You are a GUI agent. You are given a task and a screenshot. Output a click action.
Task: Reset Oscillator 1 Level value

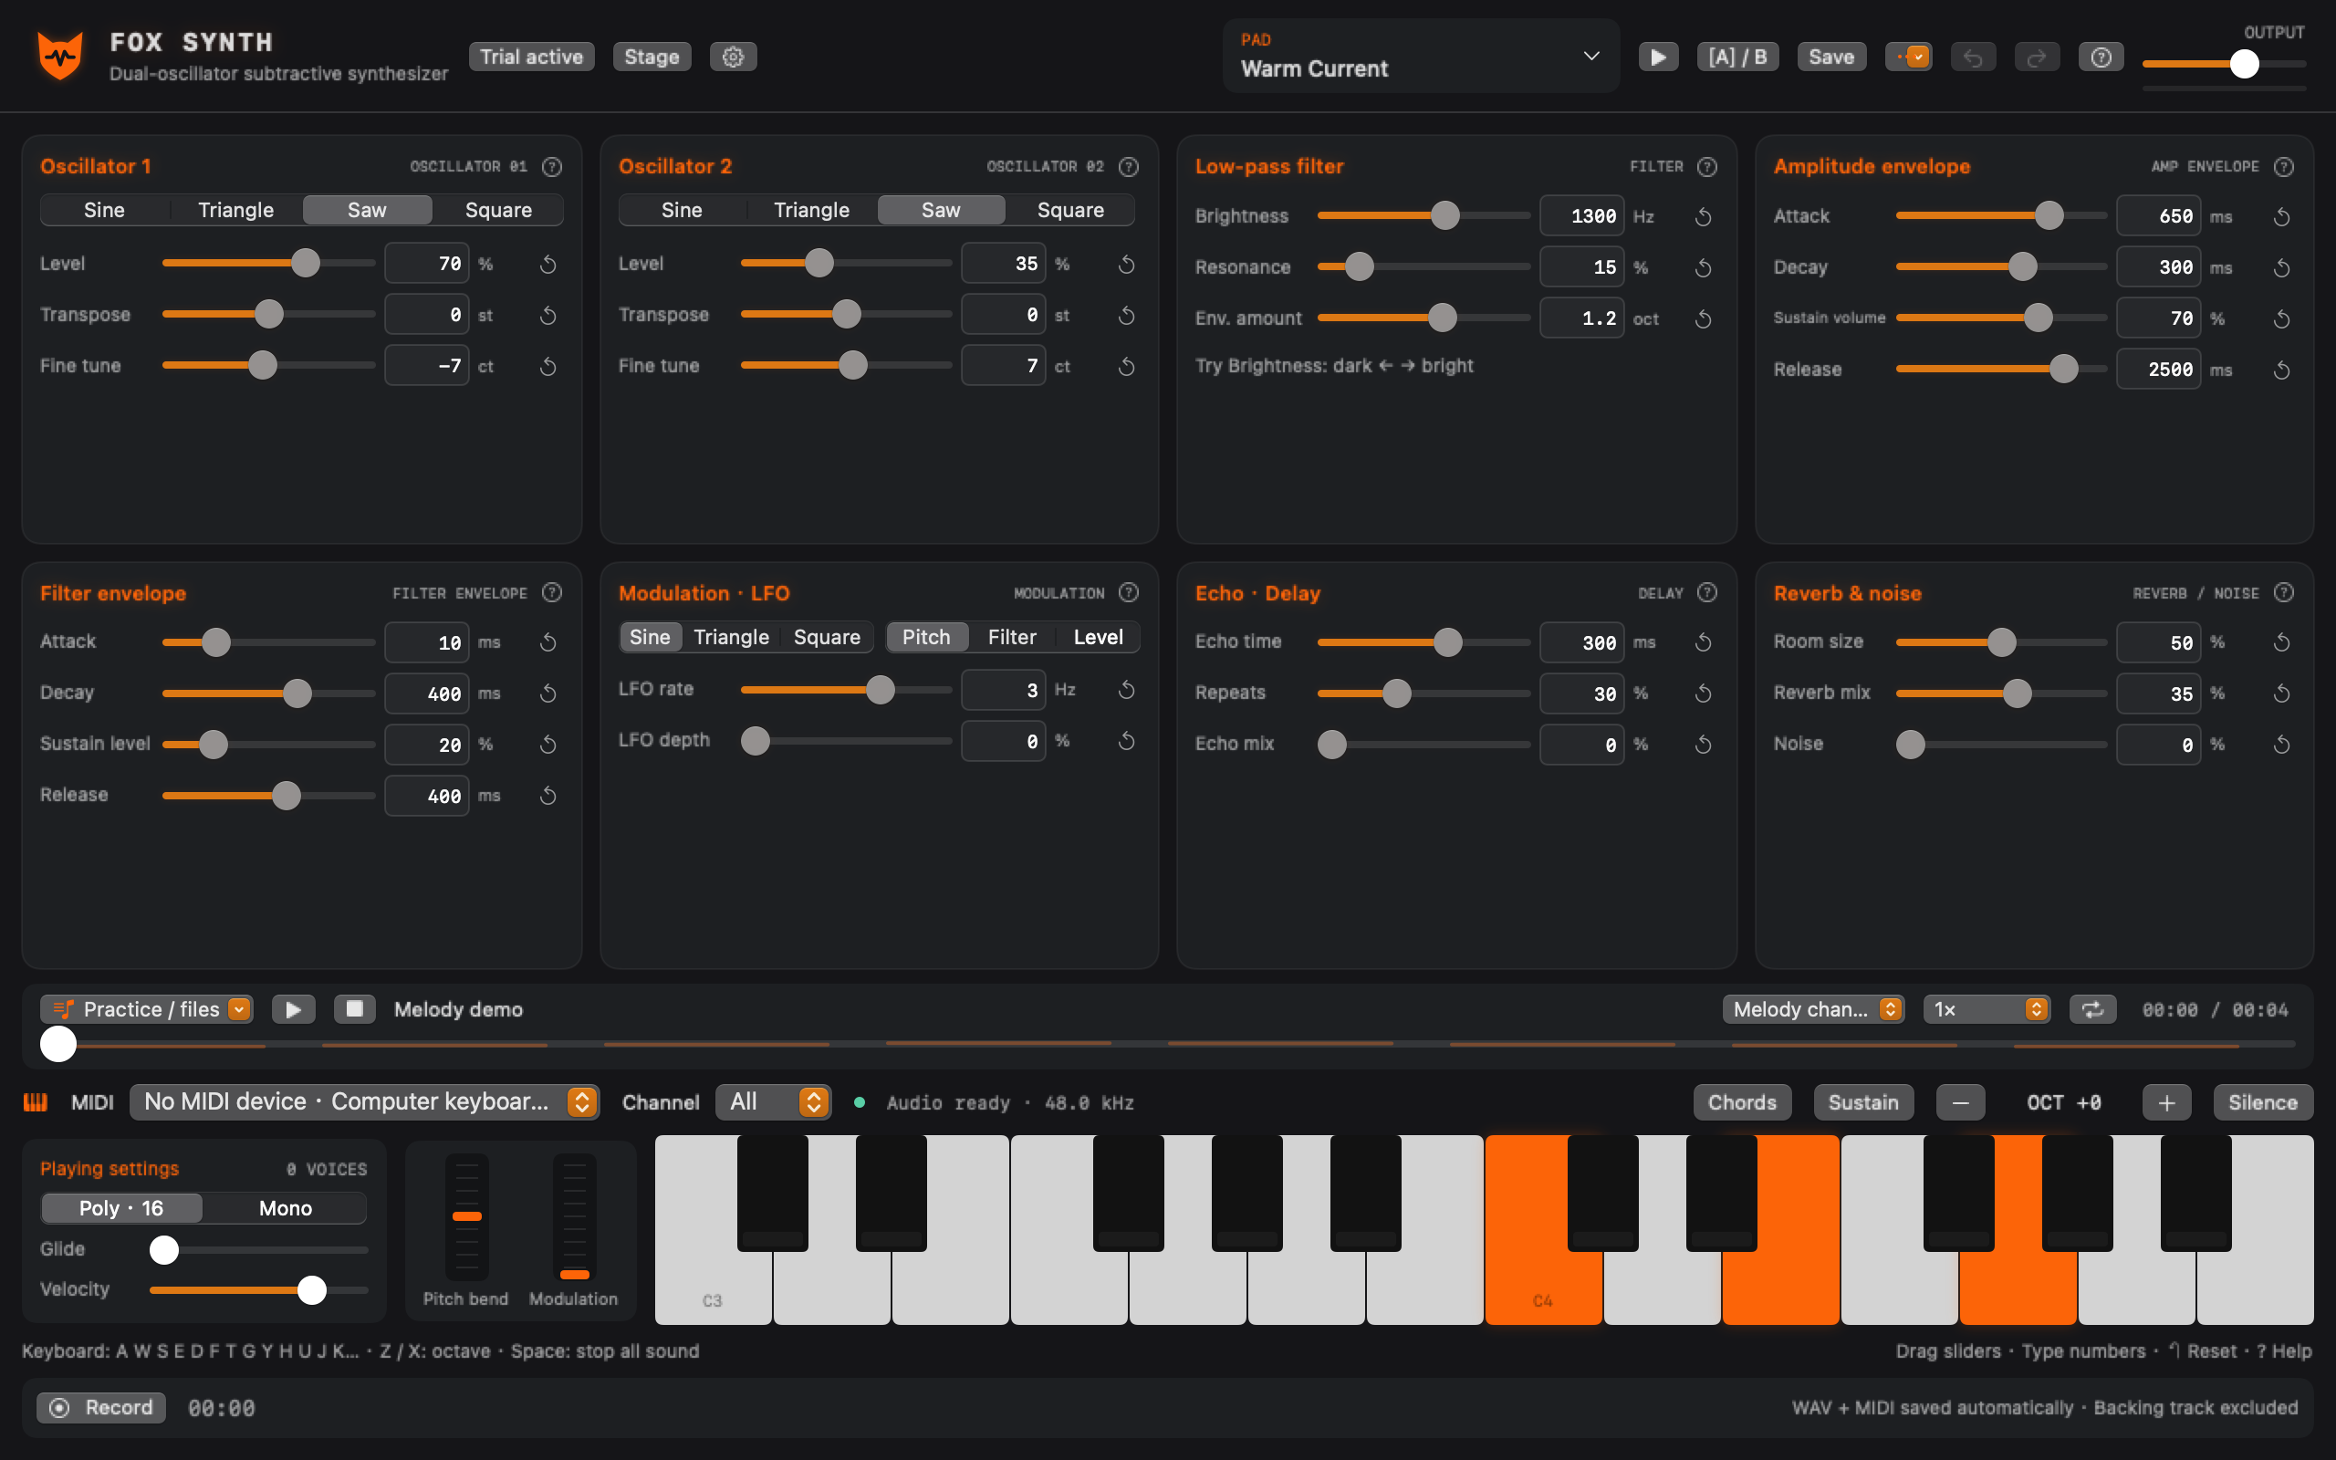(547, 265)
